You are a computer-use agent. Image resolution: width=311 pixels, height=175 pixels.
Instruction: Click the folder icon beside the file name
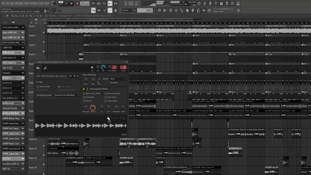click(70, 76)
